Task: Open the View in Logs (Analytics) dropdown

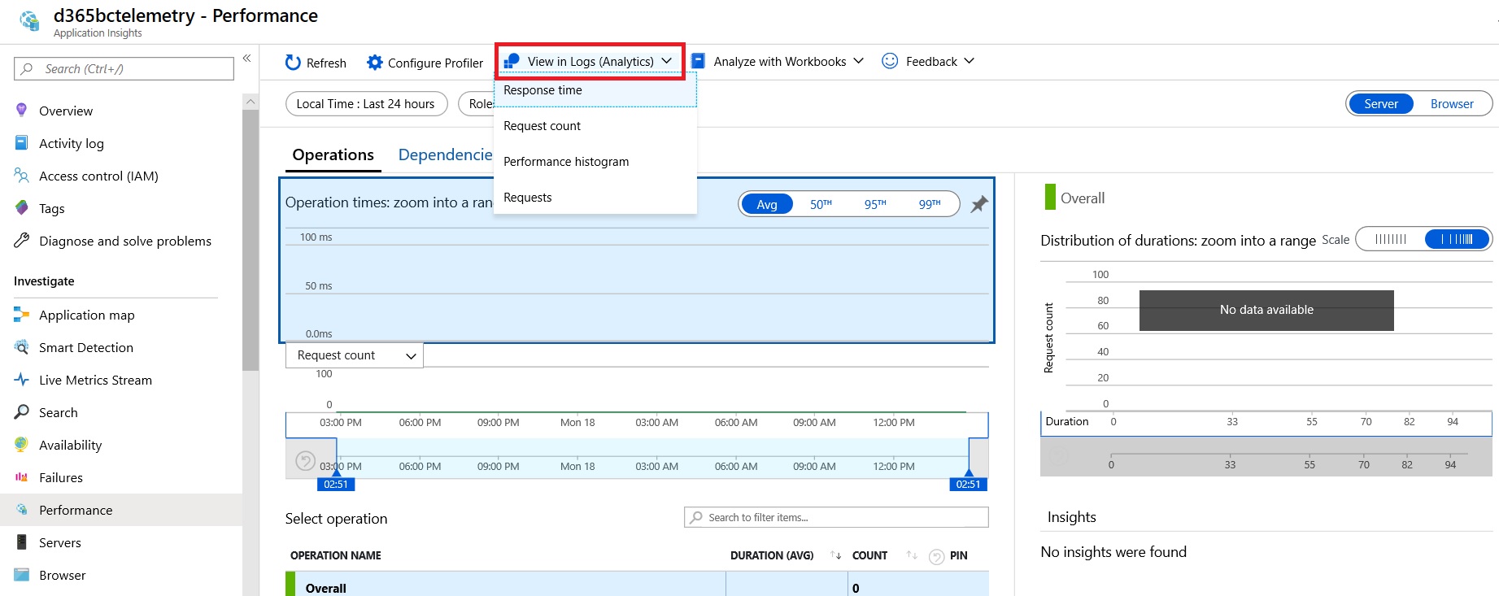Action: tap(590, 61)
